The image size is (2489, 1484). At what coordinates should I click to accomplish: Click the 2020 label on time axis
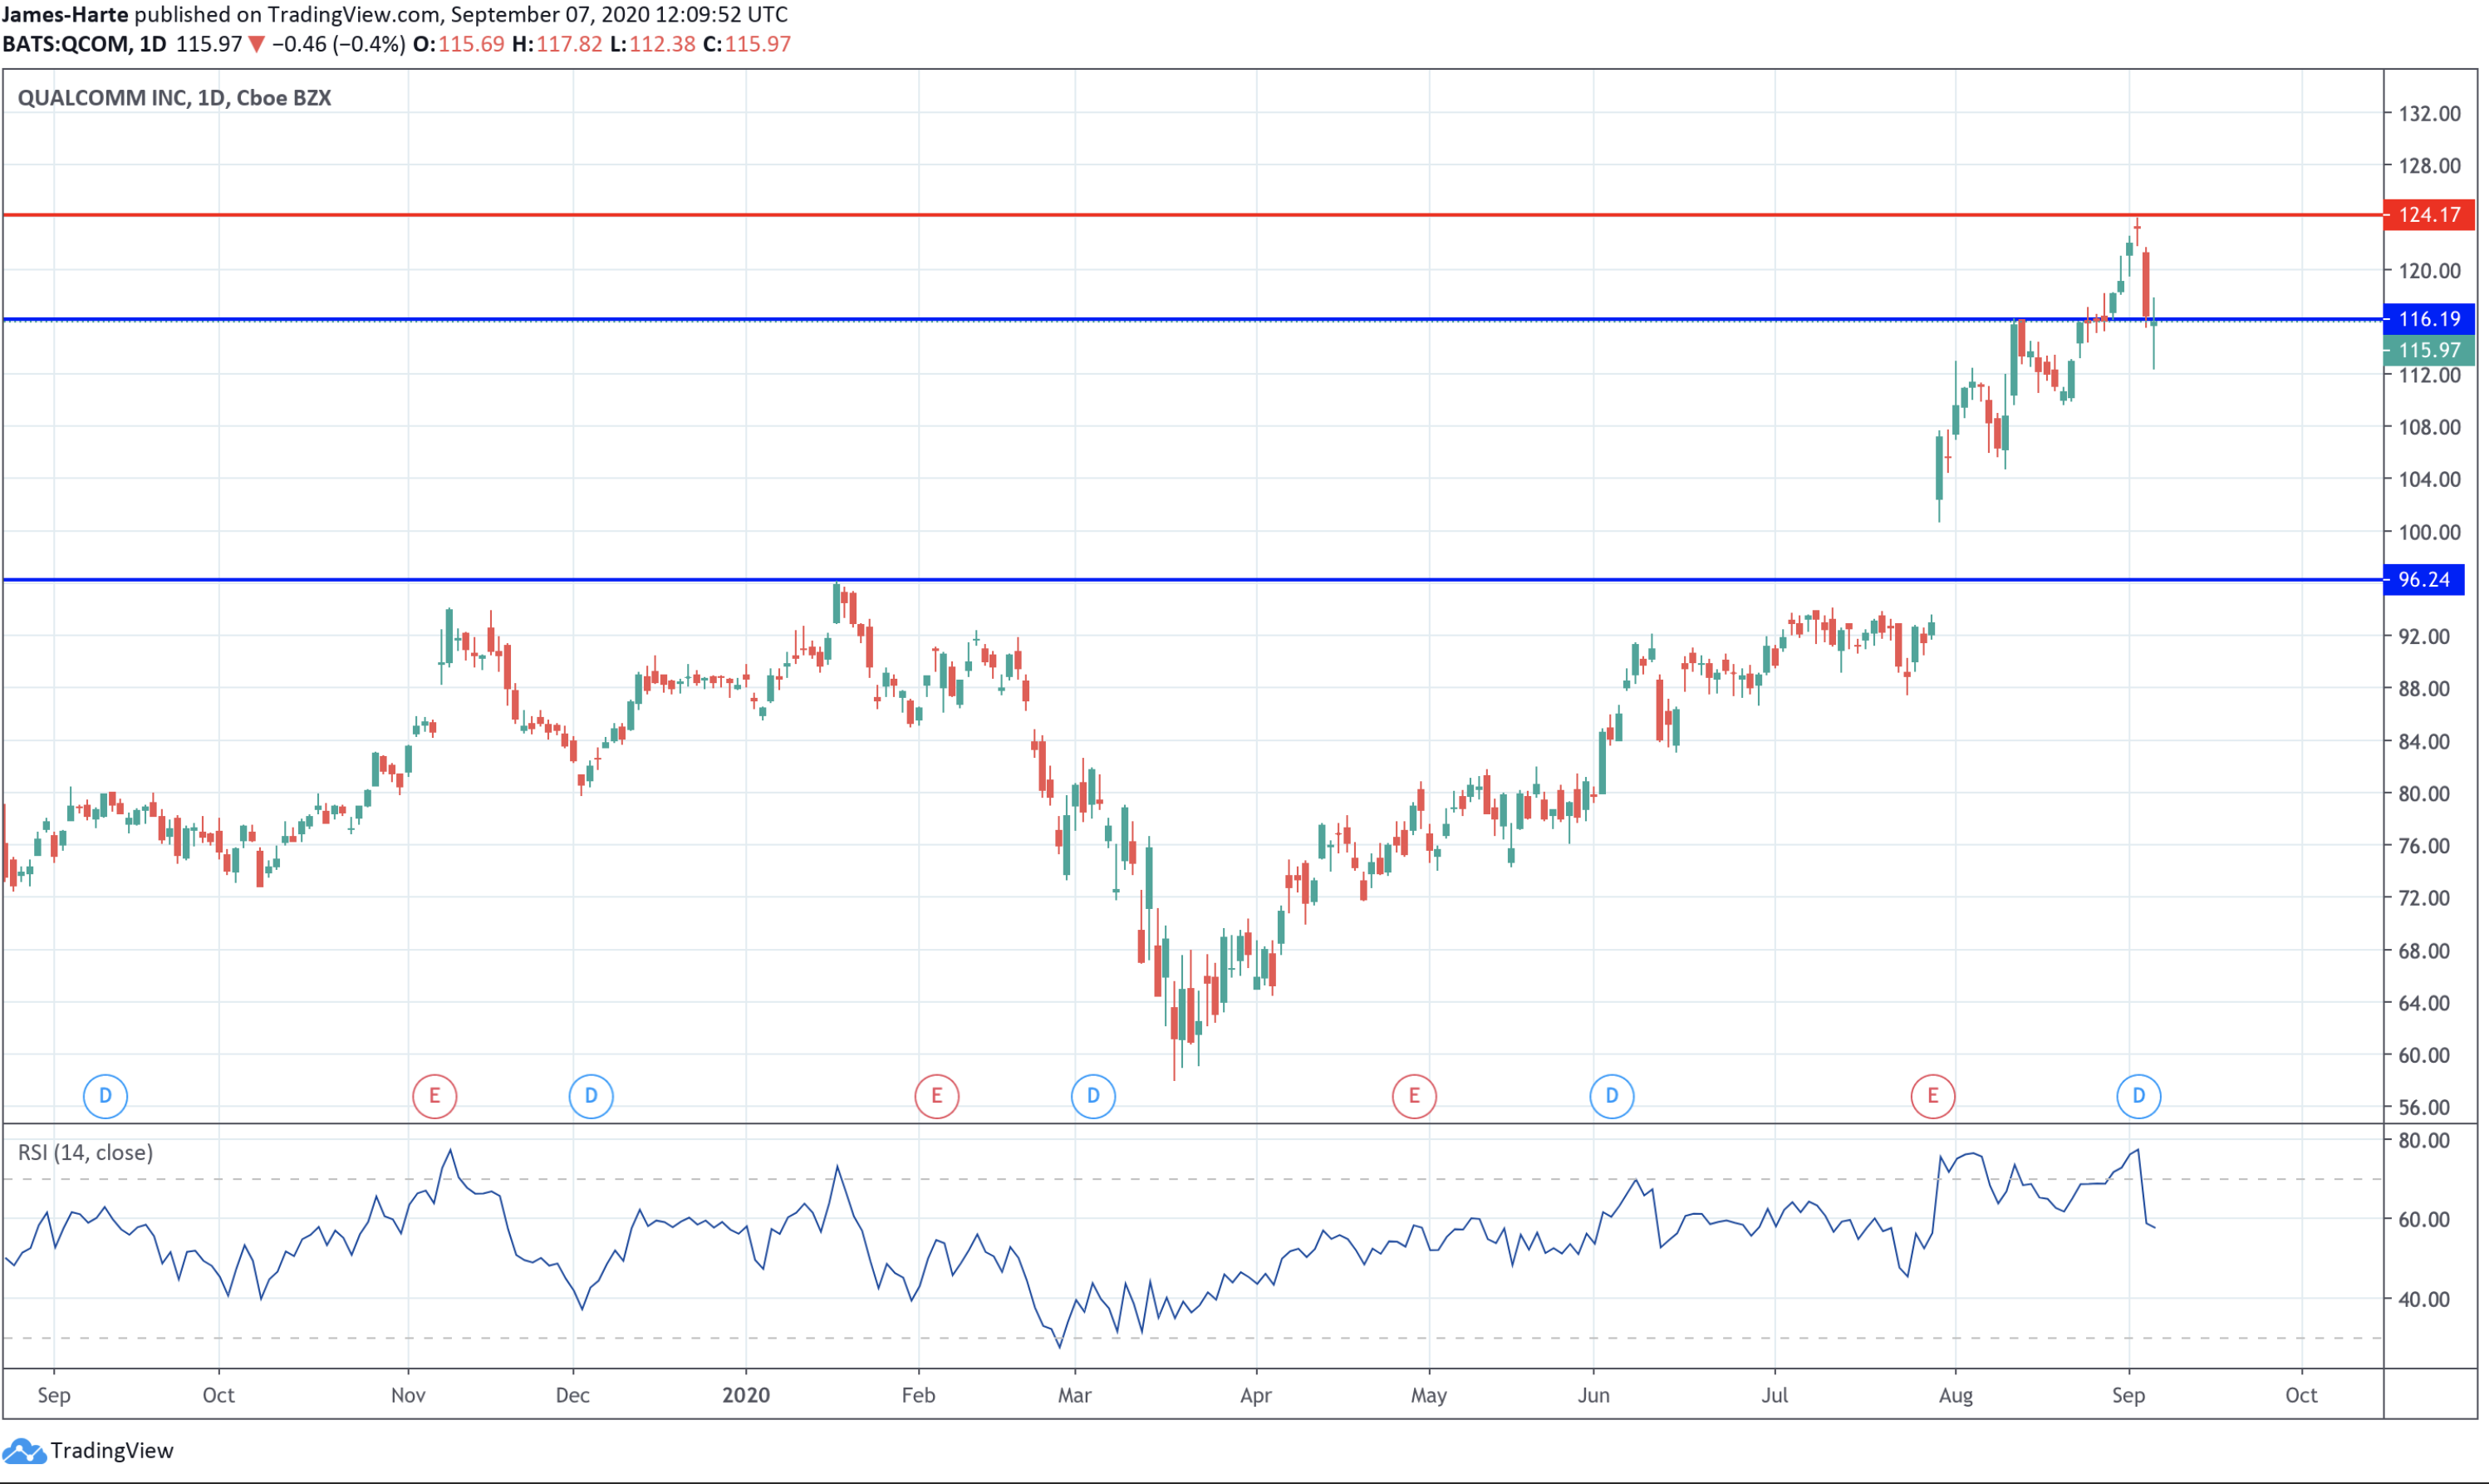[x=746, y=1395]
